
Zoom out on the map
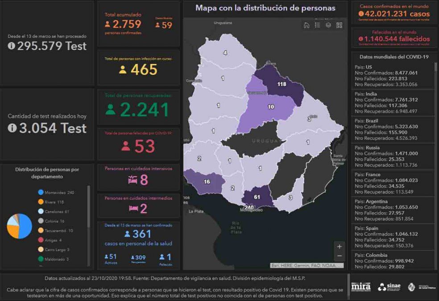point(340,256)
